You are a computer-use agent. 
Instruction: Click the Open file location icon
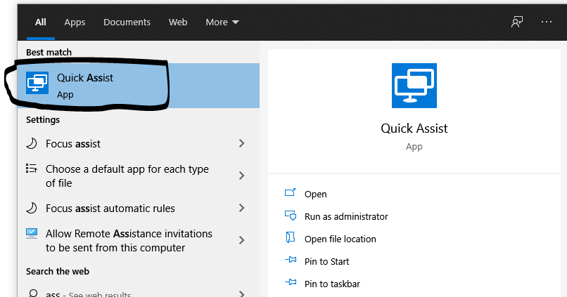pos(291,238)
